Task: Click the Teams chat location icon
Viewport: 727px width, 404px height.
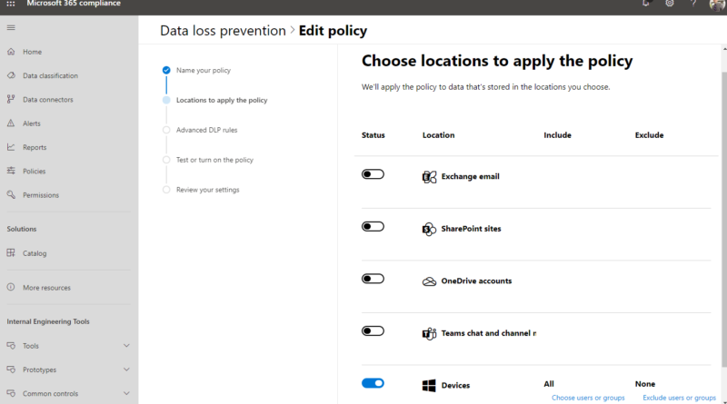Action: [429, 333]
